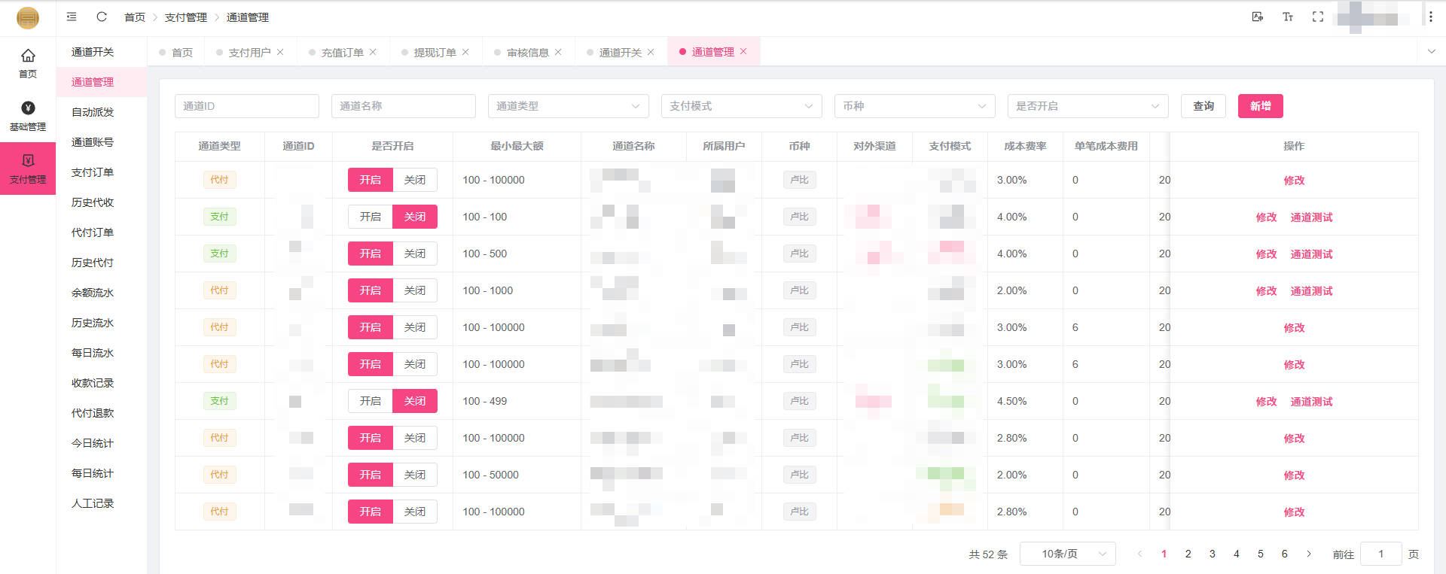Set first row channel to 关闭
The width and height of the screenshot is (1446, 574).
pyautogui.click(x=414, y=180)
